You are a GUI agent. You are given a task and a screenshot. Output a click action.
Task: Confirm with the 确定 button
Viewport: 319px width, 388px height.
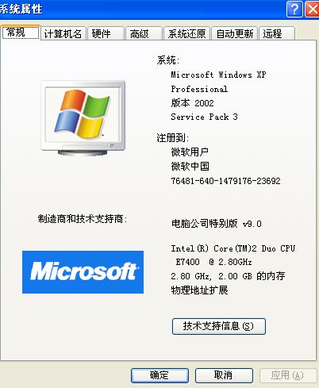tap(159, 375)
